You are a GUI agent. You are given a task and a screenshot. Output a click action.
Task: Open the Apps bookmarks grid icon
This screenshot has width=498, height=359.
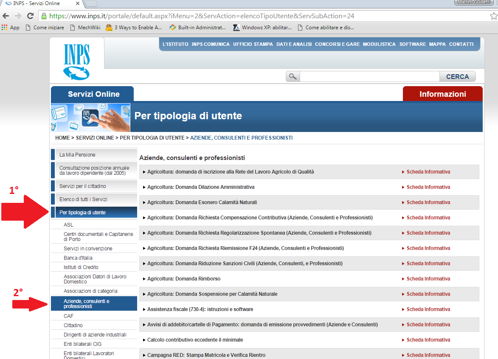(5, 28)
